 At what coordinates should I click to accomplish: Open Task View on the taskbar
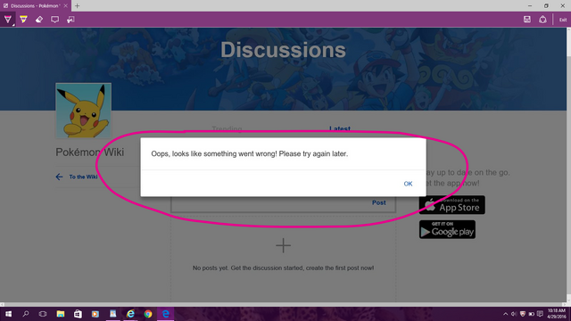43,314
